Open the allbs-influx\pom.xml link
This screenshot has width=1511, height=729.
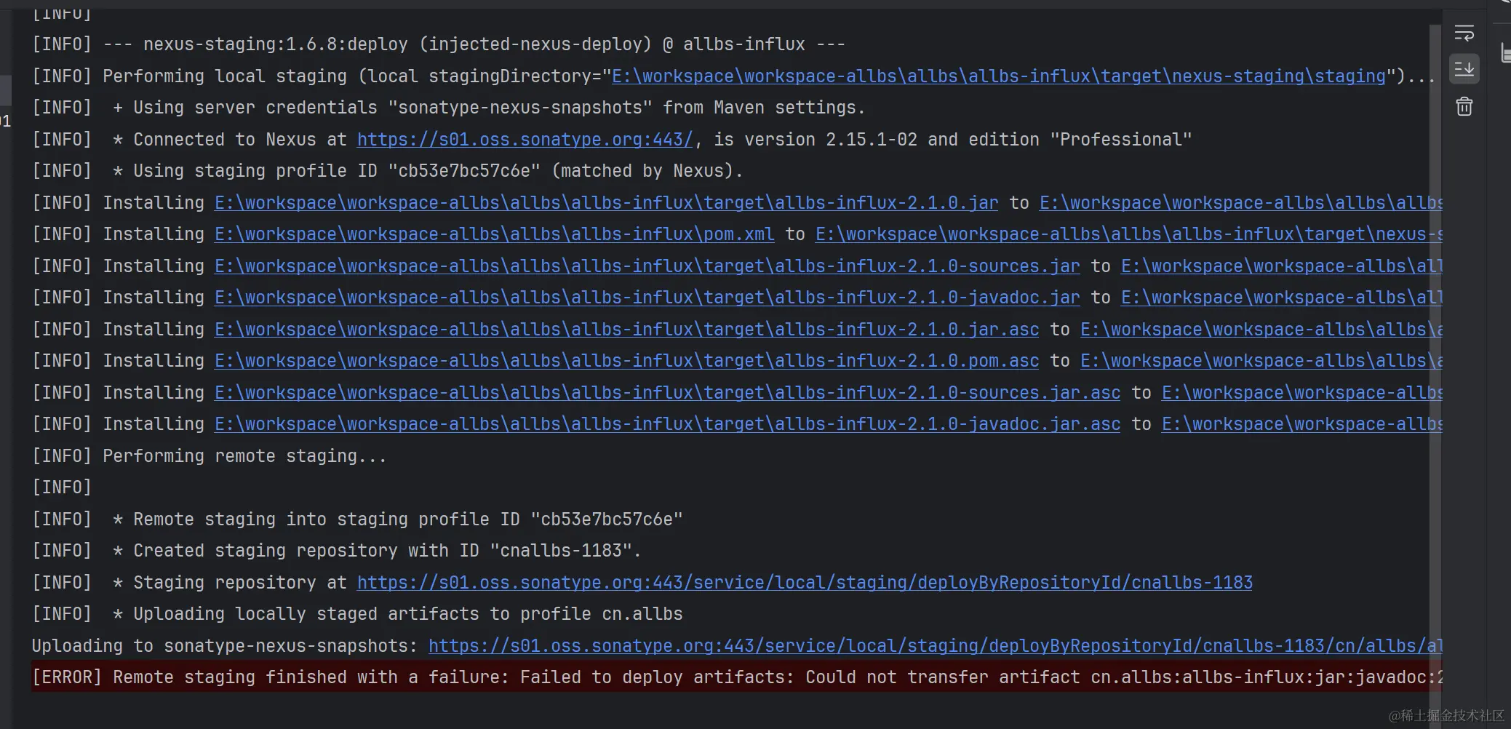pyautogui.click(x=494, y=234)
